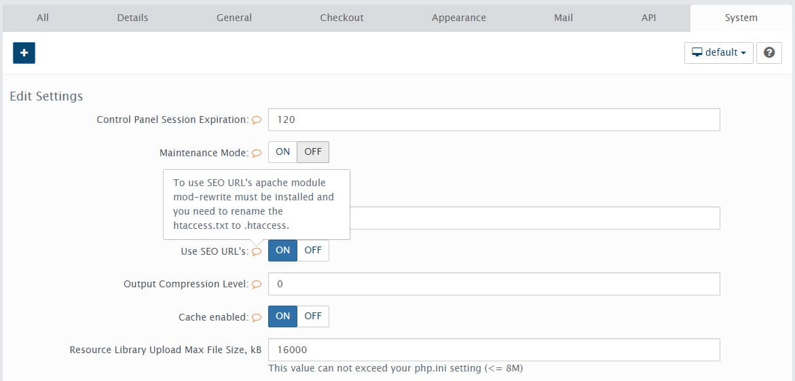Click Output Compression Level hint icon
The width and height of the screenshot is (795, 381).
click(x=257, y=285)
